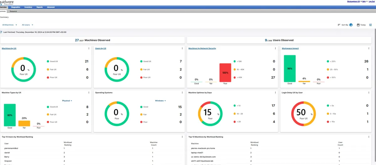Open the Today date range selector
This screenshot has height=165, width=376.
pos(361,25)
